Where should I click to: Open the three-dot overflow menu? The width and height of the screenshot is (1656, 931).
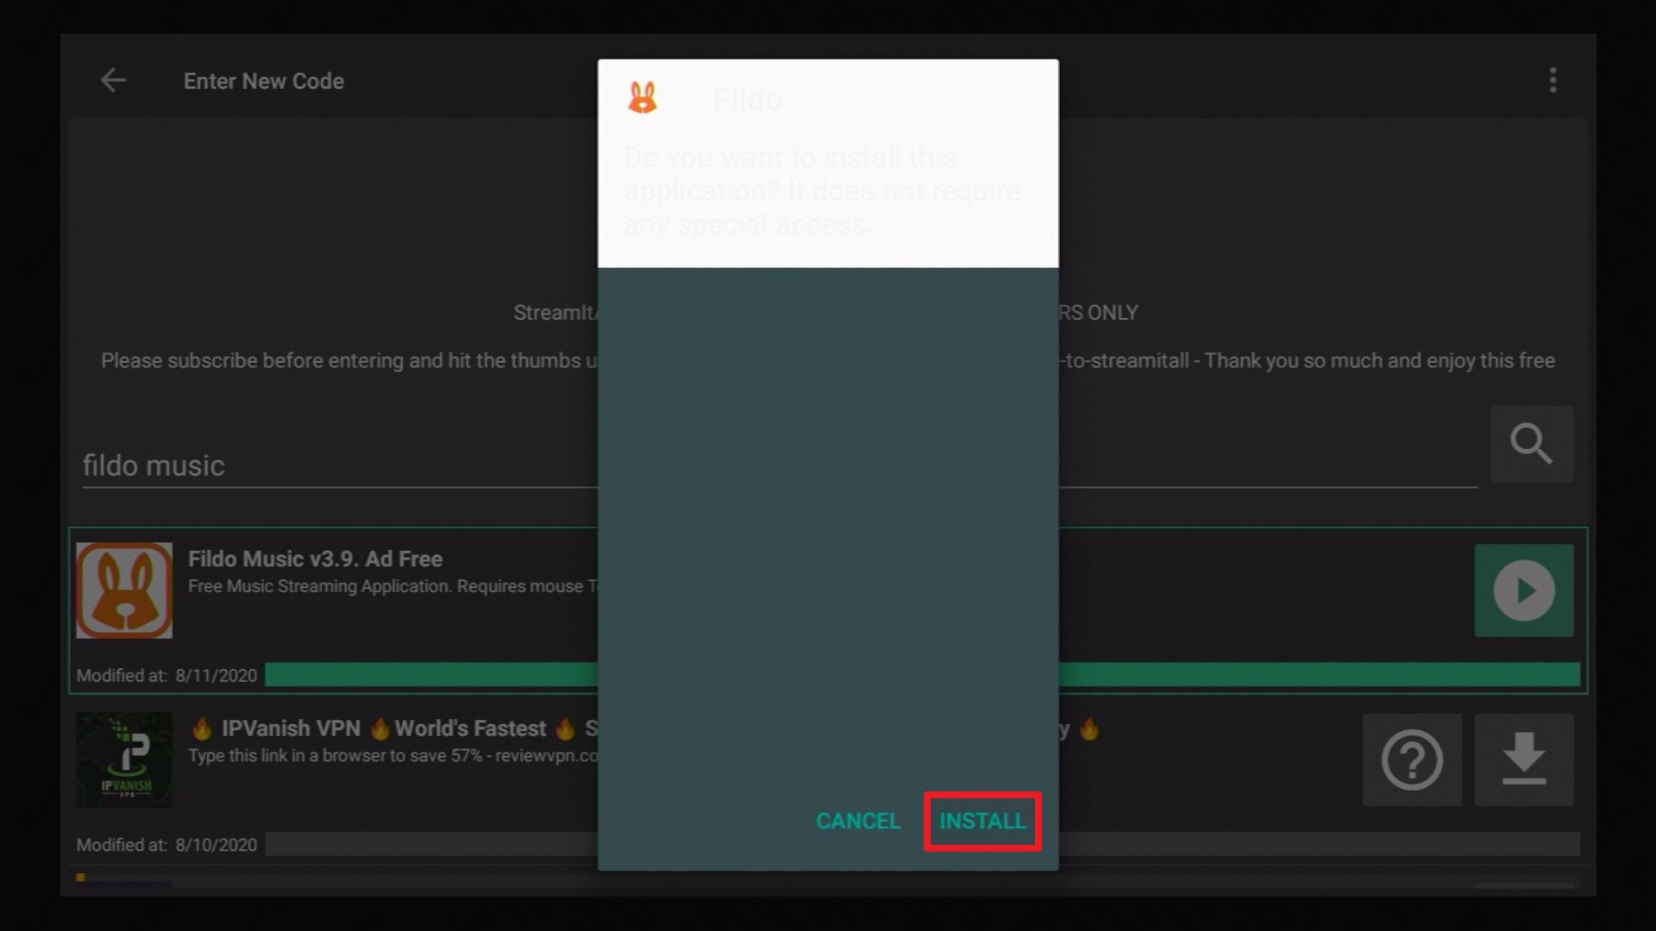click(x=1552, y=80)
